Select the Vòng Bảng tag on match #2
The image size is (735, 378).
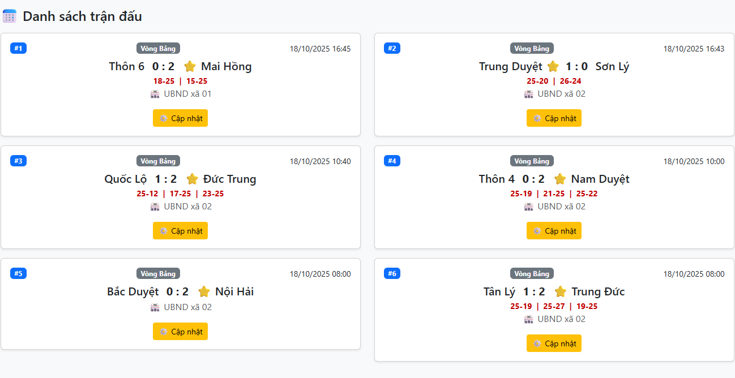[532, 48]
